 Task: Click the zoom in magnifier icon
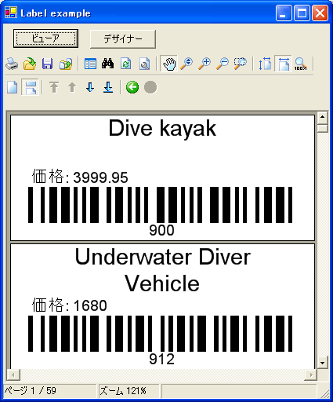pos(205,64)
